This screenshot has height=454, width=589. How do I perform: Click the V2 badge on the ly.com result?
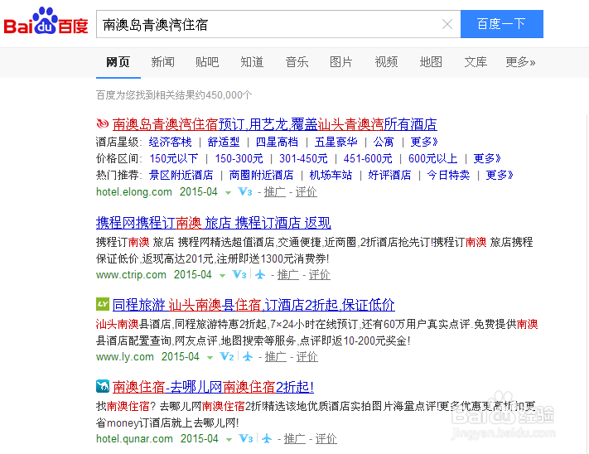[x=227, y=356]
